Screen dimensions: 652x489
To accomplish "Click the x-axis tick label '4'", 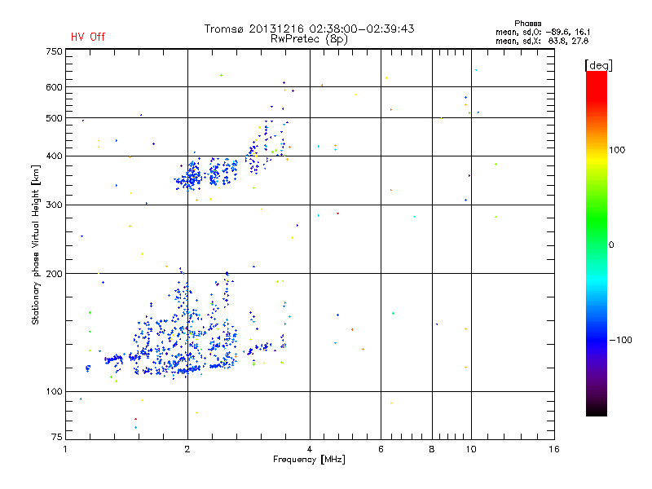I will (310, 449).
